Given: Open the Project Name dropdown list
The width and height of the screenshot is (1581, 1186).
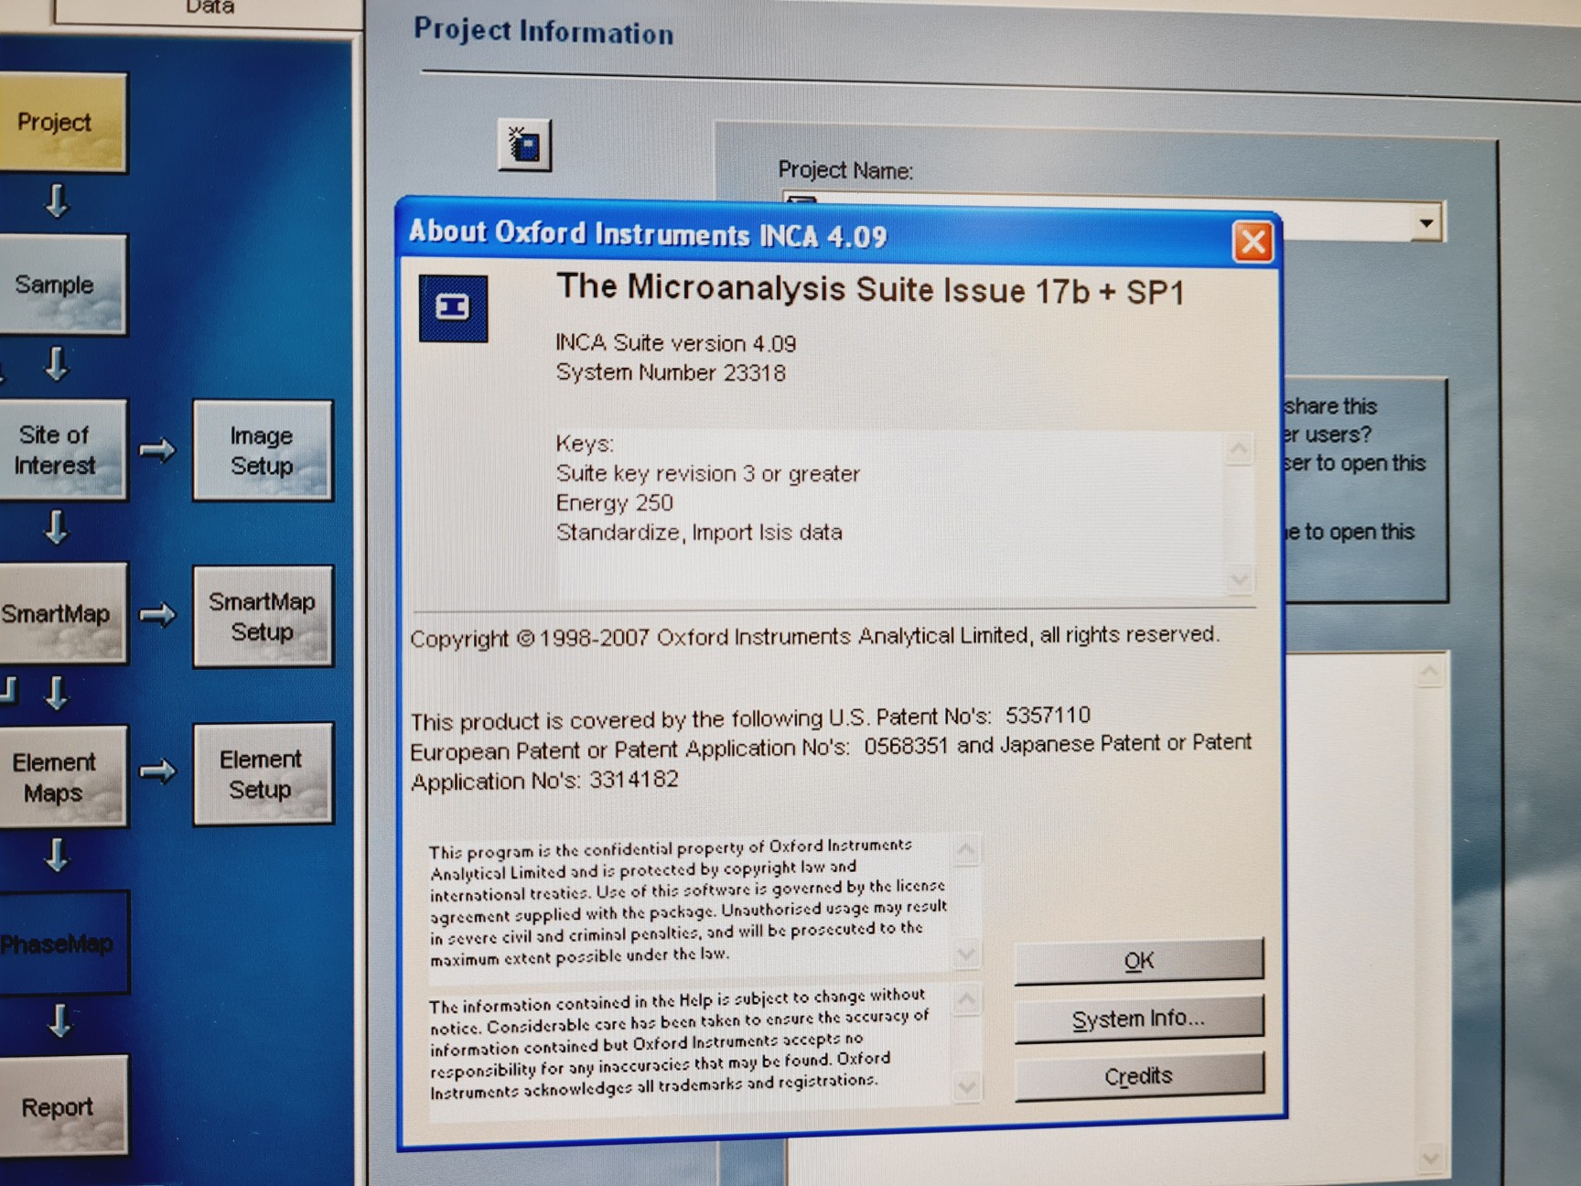Looking at the screenshot, I should click(x=1425, y=223).
